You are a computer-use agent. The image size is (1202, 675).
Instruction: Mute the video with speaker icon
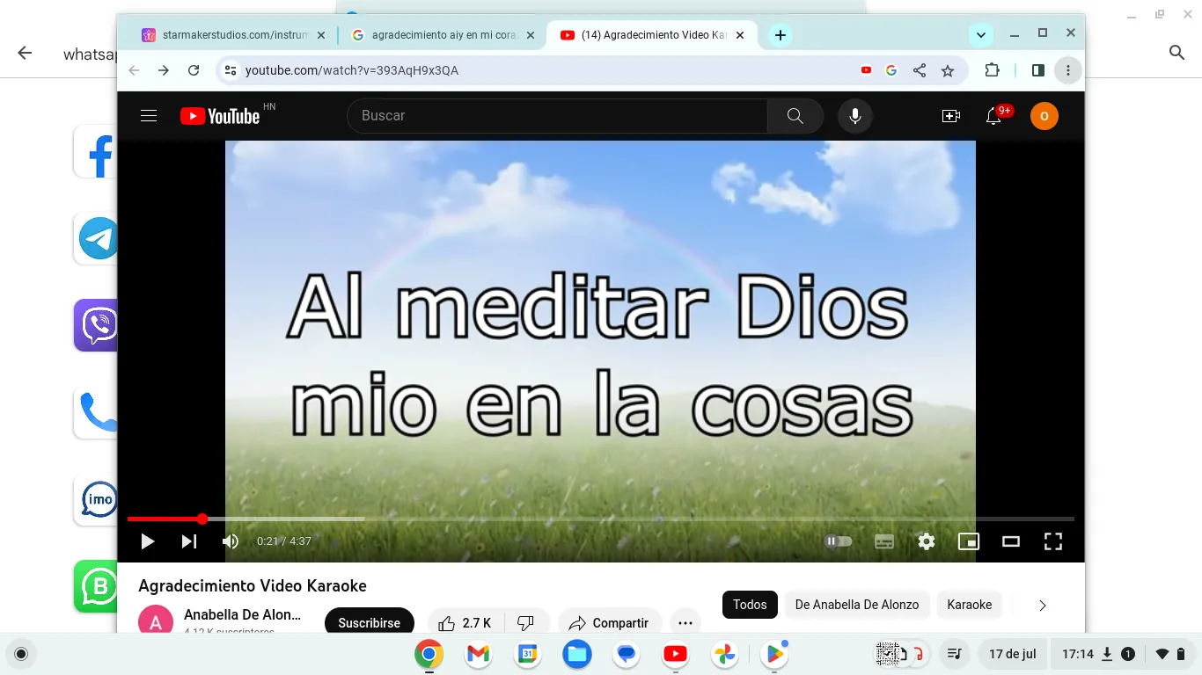pos(231,541)
